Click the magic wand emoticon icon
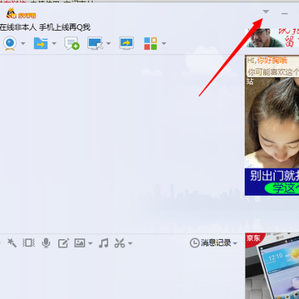The height and width of the screenshot is (299, 299). [12, 243]
